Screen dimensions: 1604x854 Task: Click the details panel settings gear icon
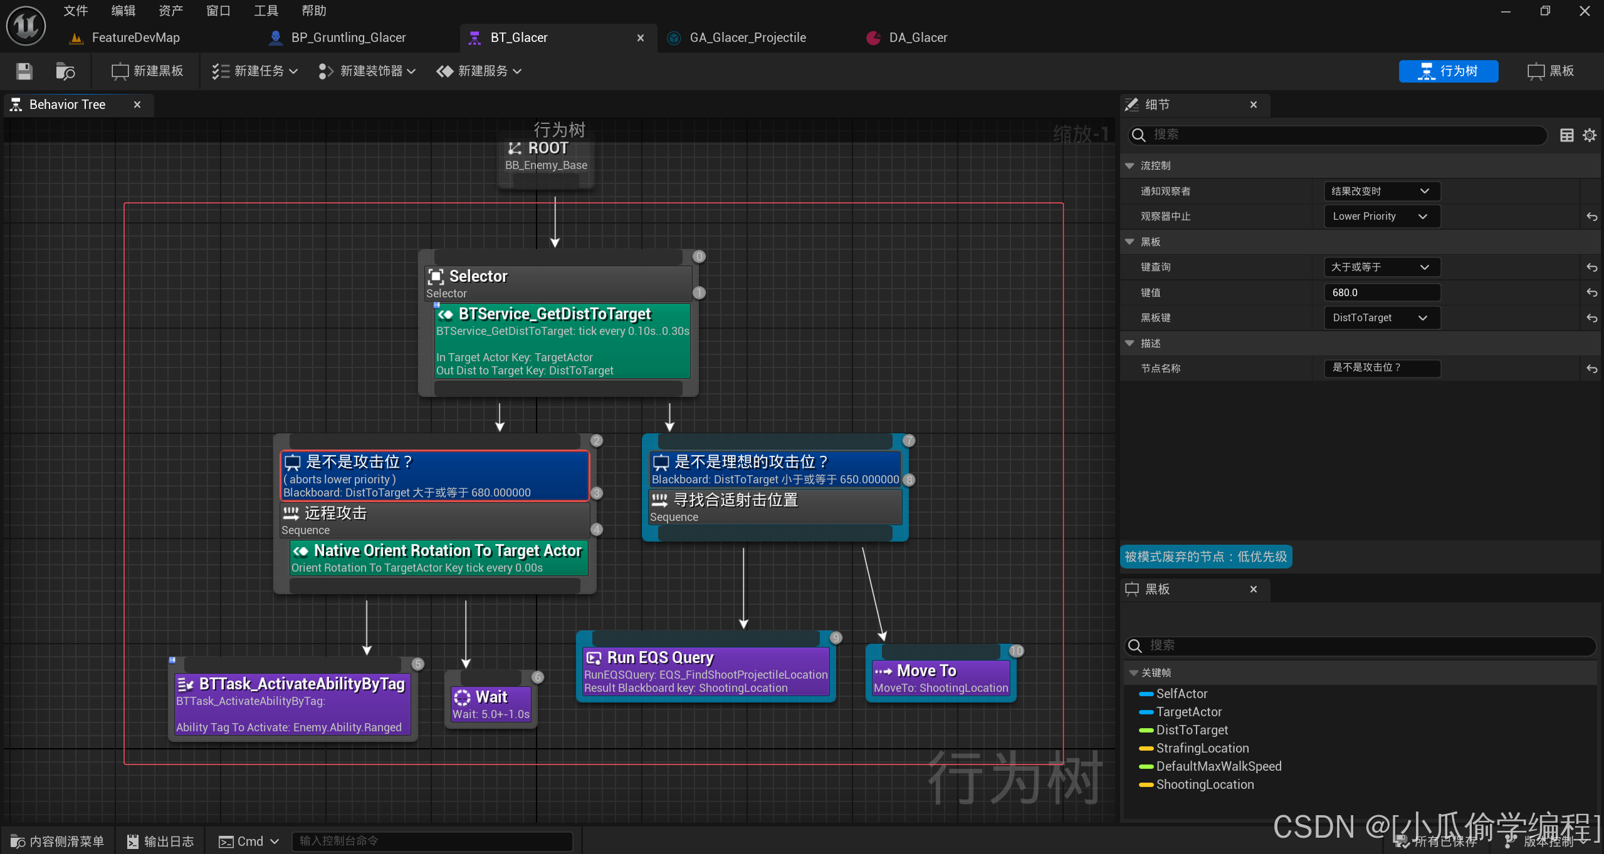click(x=1589, y=135)
